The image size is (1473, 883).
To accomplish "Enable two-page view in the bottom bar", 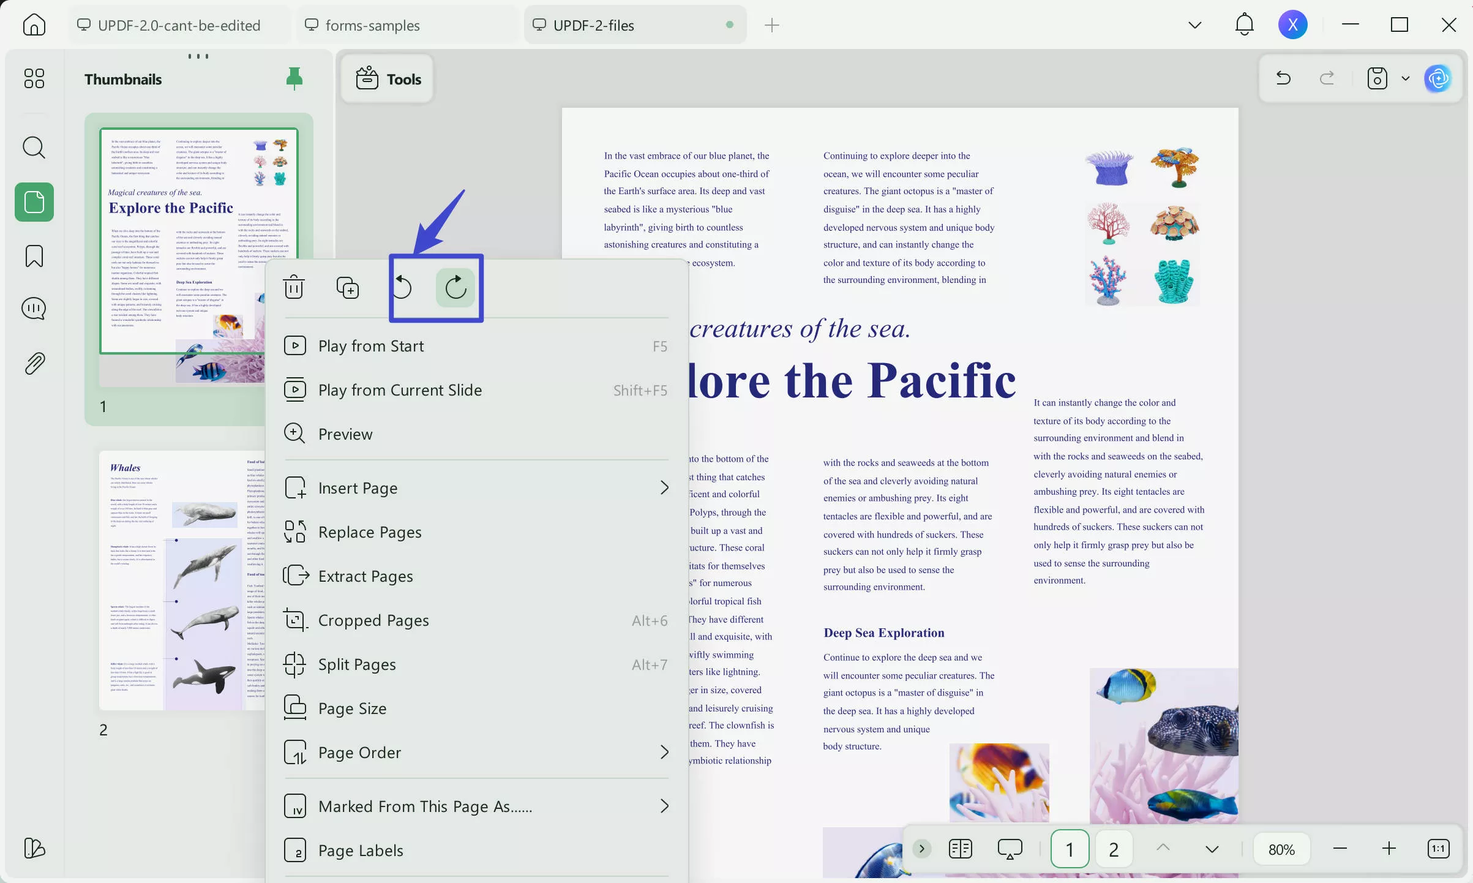I will pos(959,849).
